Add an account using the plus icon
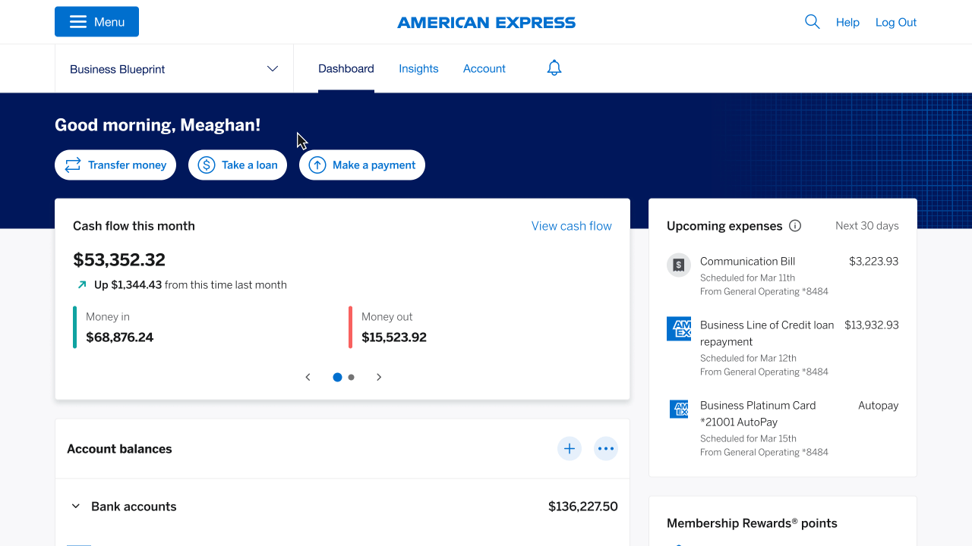This screenshot has height=546, width=972. pyautogui.click(x=570, y=448)
